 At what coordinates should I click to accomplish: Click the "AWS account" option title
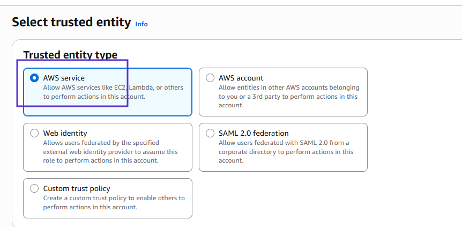[x=241, y=78]
